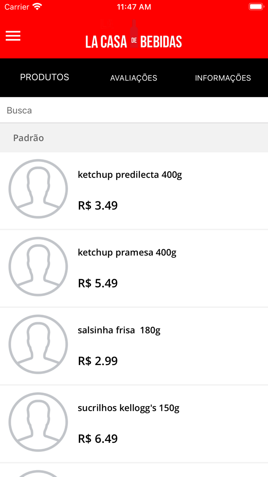
Task: Tap the Padrão category header
Action: point(29,138)
